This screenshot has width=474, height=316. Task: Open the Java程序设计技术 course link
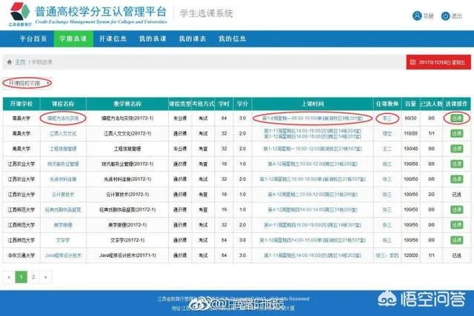click(x=63, y=255)
